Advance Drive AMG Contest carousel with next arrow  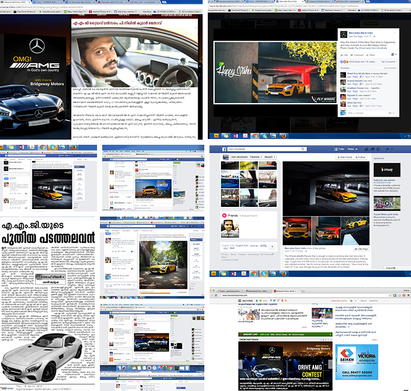[x=331, y=364]
